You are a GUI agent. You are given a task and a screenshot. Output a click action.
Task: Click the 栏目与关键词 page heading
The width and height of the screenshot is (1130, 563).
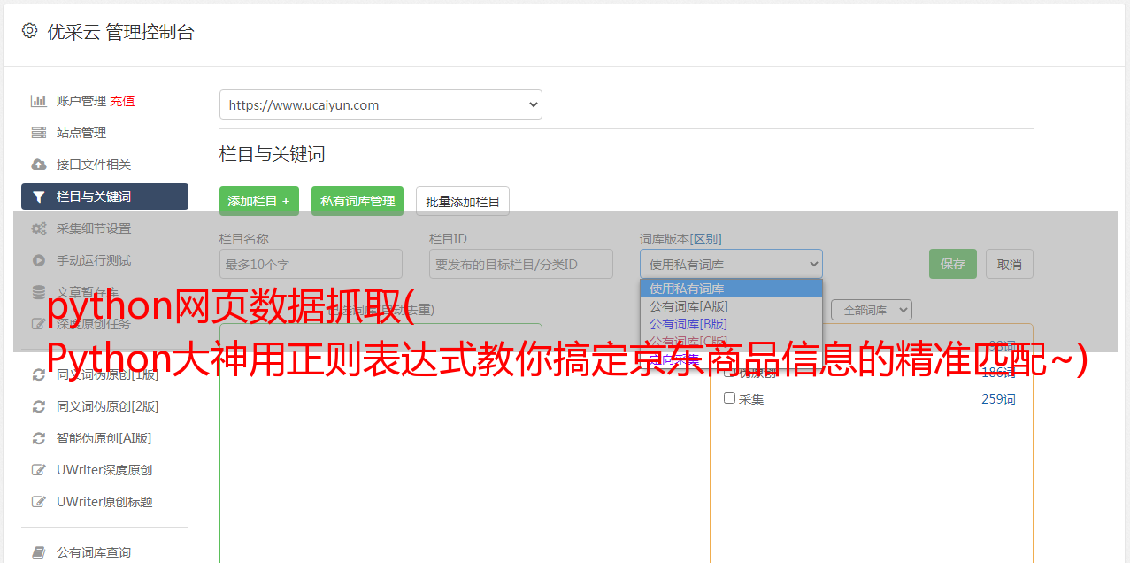pyautogui.click(x=273, y=154)
